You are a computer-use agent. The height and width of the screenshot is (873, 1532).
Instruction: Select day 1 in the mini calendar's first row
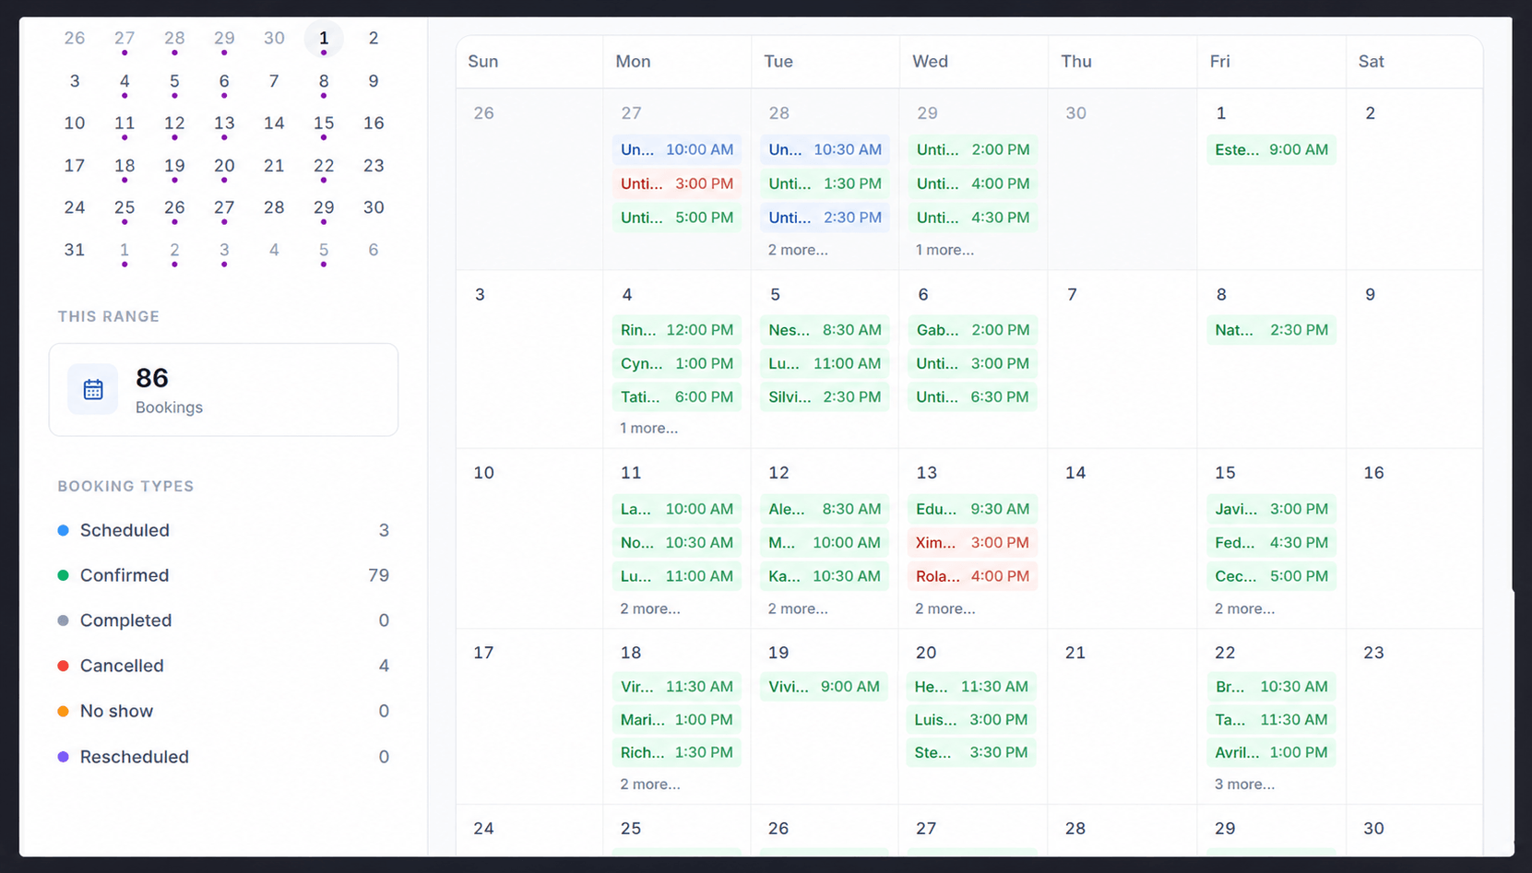(x=324, y=39)
